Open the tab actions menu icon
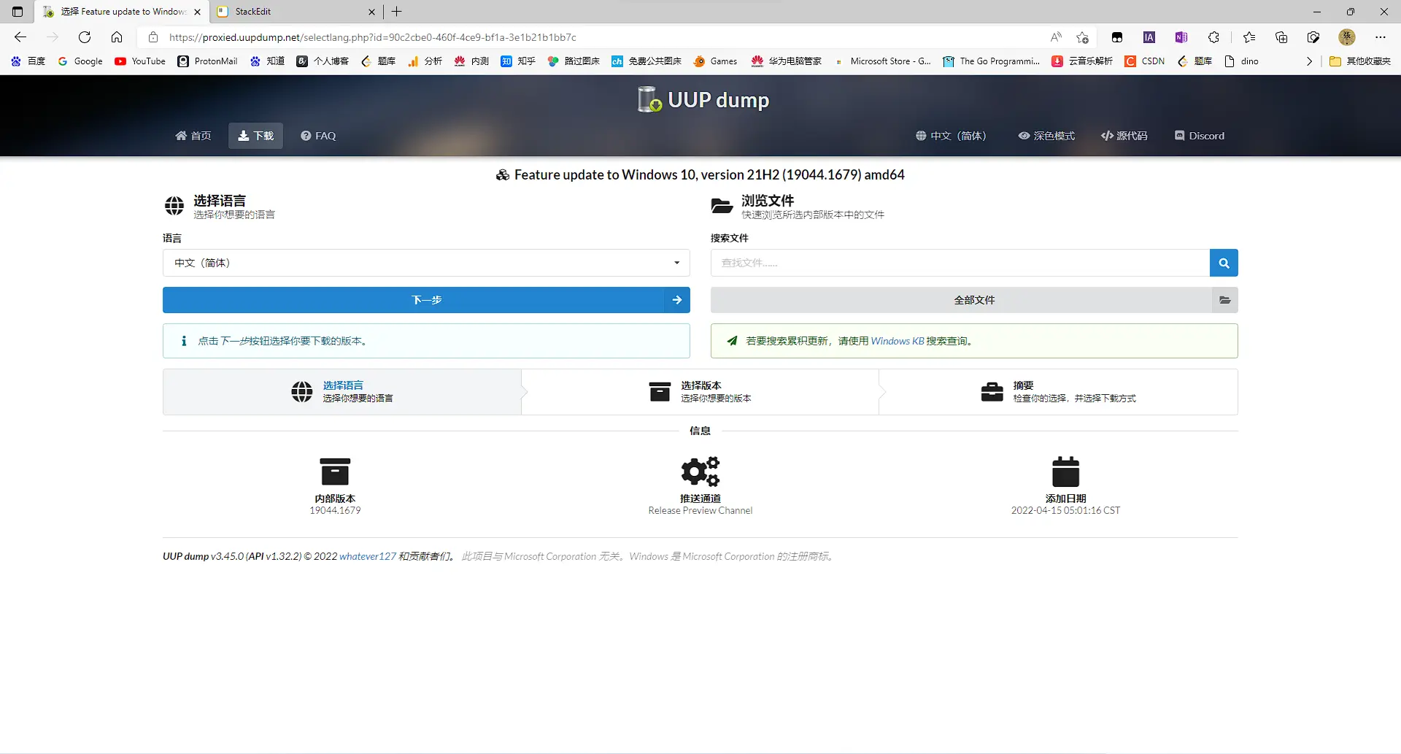The width and height of the screenshot is (1401, 754). (x=18, y=12)
